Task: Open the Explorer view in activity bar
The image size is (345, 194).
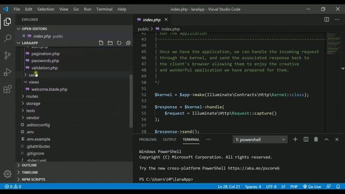Action: pos(7,22)
